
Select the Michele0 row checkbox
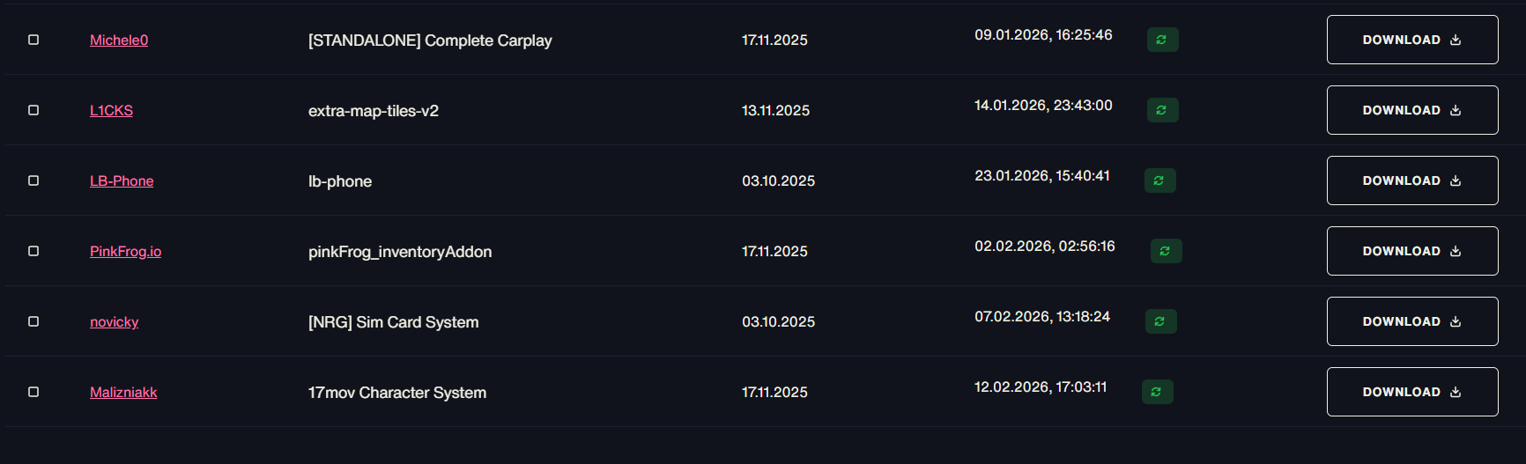pos(33,40)
